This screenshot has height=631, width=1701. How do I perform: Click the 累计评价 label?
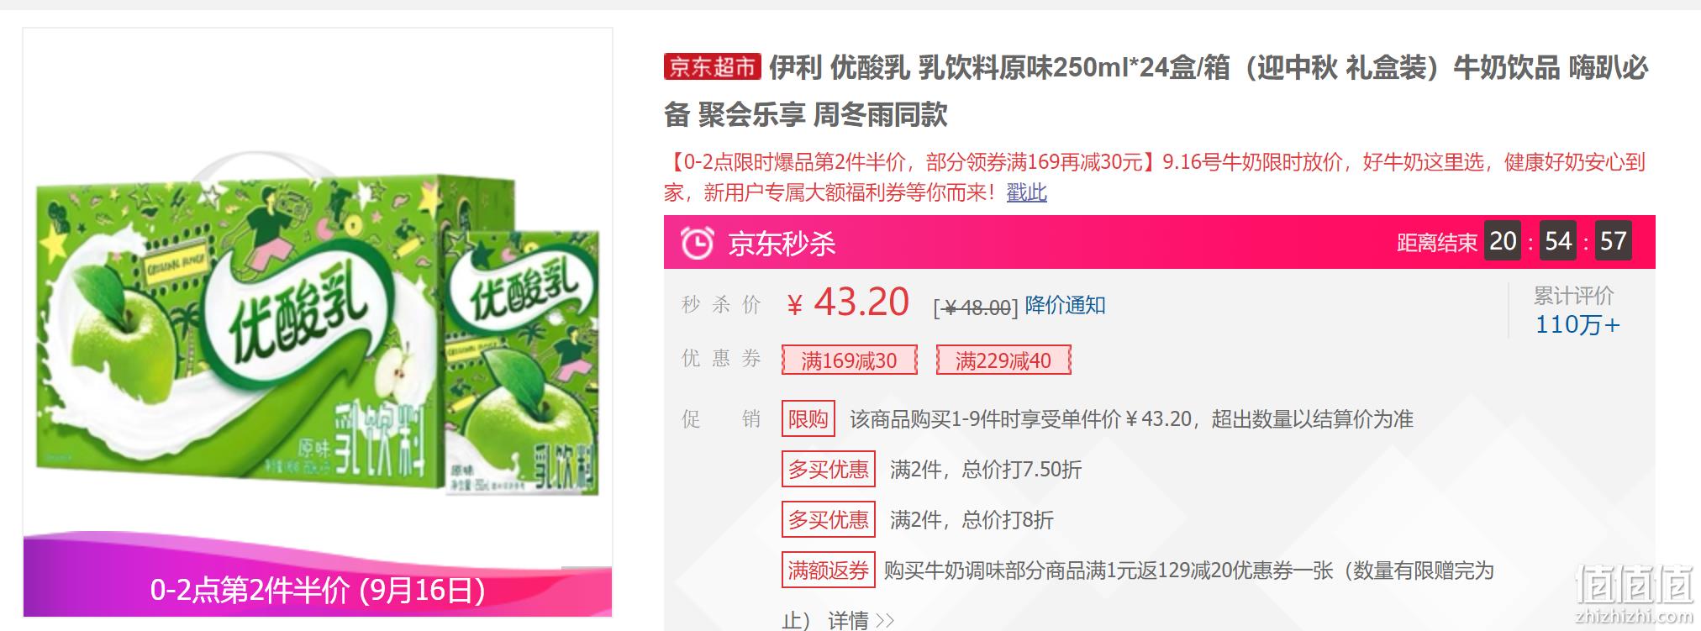click(x=1573, y=295)
